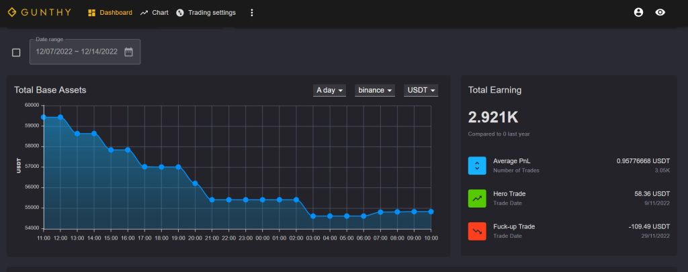Click the 'Compared to 0 last year' text
This screenshot has width=688, height=272.
[x=499, y=134]
